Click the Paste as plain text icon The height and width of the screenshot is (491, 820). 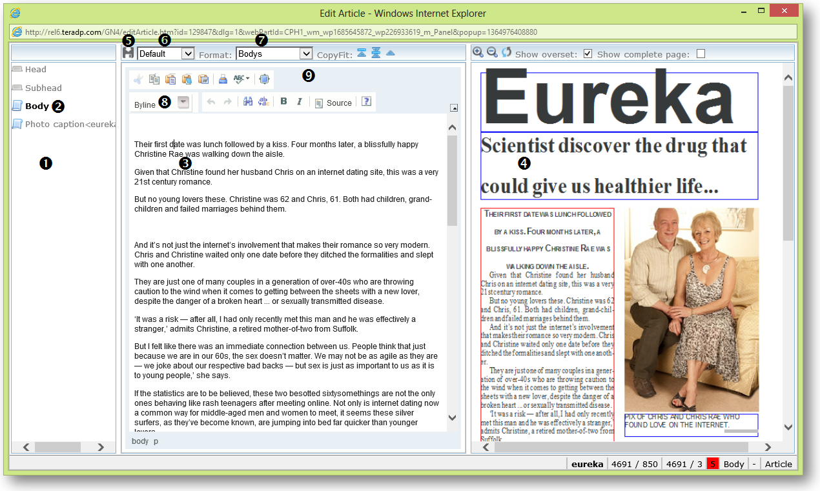coord(187,79)
